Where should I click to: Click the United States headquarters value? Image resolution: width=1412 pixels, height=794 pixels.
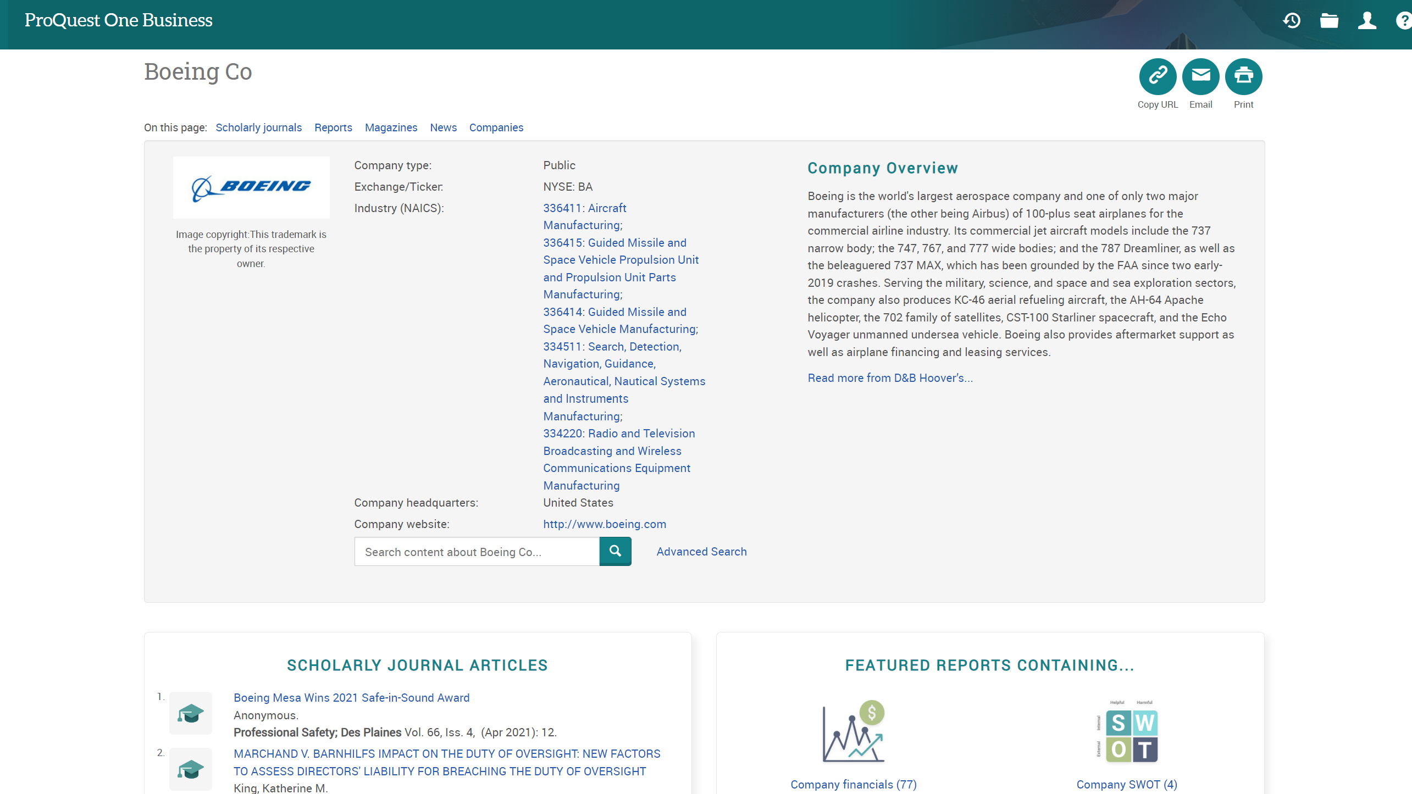click(x=578, y=503)
